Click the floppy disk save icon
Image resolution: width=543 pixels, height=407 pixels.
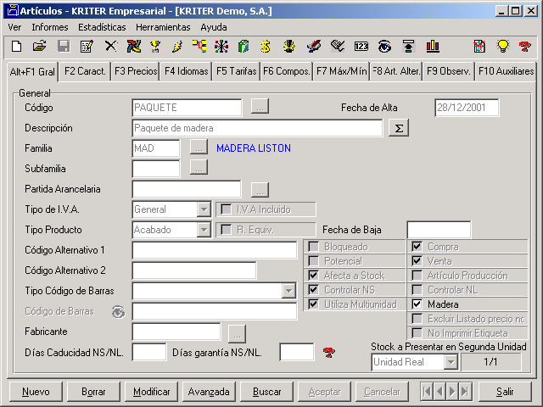pos(64,46)
